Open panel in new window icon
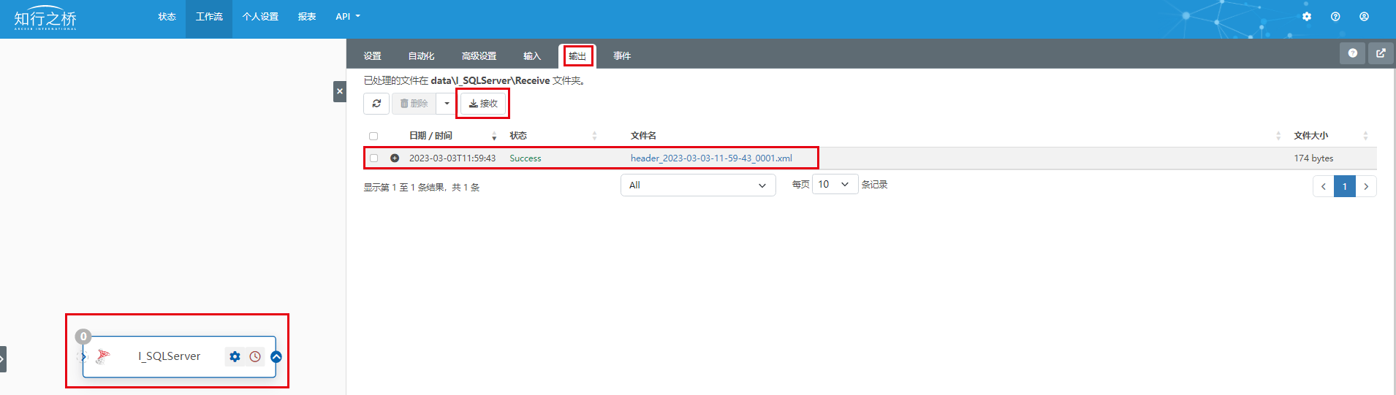Viewport: 1396px width, 395px height. [1381, 53]
